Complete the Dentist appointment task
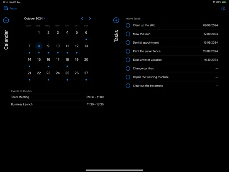Screen dimensions: 229x172 click(128, 42)
